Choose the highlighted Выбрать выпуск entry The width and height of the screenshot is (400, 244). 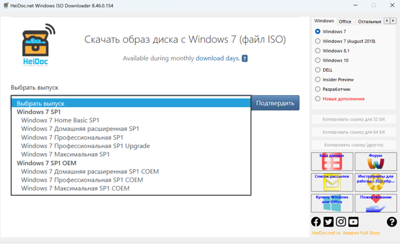click(131, 103)
